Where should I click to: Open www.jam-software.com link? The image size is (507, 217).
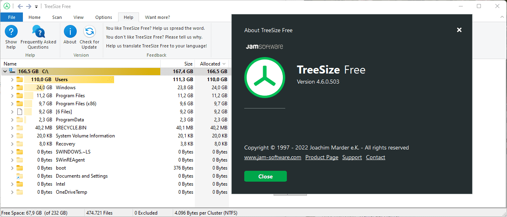[273, 157]
